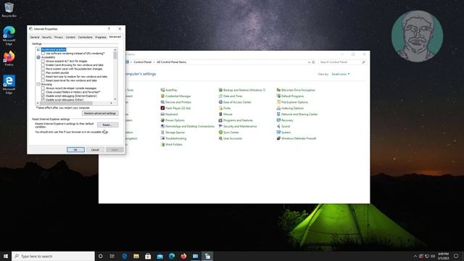This screenshot has height=261, width=464.
Task: Focus the Search Control Panel field
Action: (x=342, y=62)
